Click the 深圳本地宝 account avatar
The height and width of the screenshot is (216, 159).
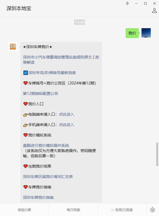pos(13,46)
